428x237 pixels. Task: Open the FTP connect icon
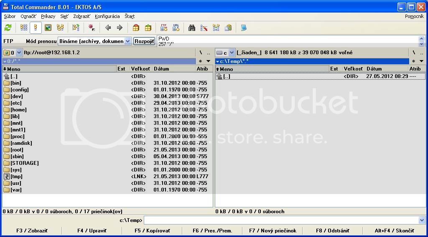pyautogui.click(x=164, y=28)
